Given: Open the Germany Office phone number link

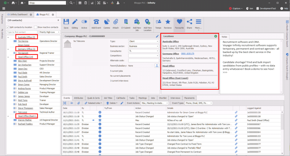Looking at the screenshot, I should point(187,54).
